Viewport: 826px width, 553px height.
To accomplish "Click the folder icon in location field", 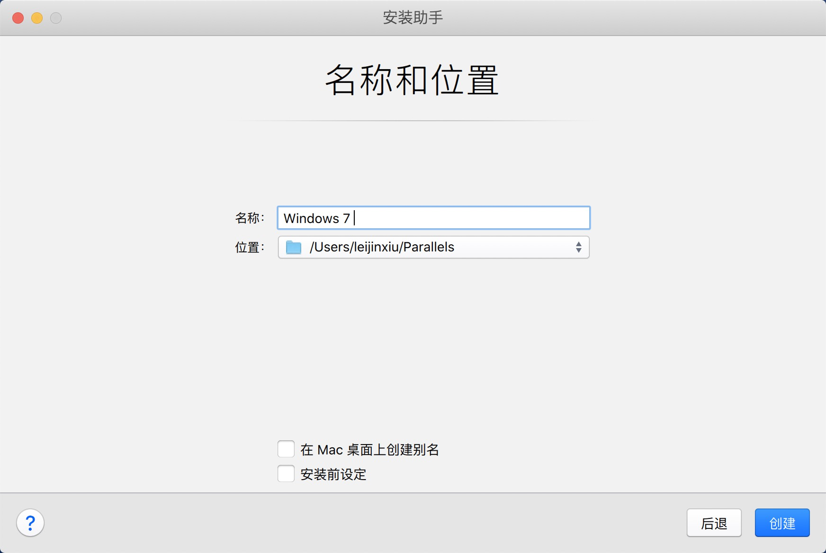I will (294, 247).
